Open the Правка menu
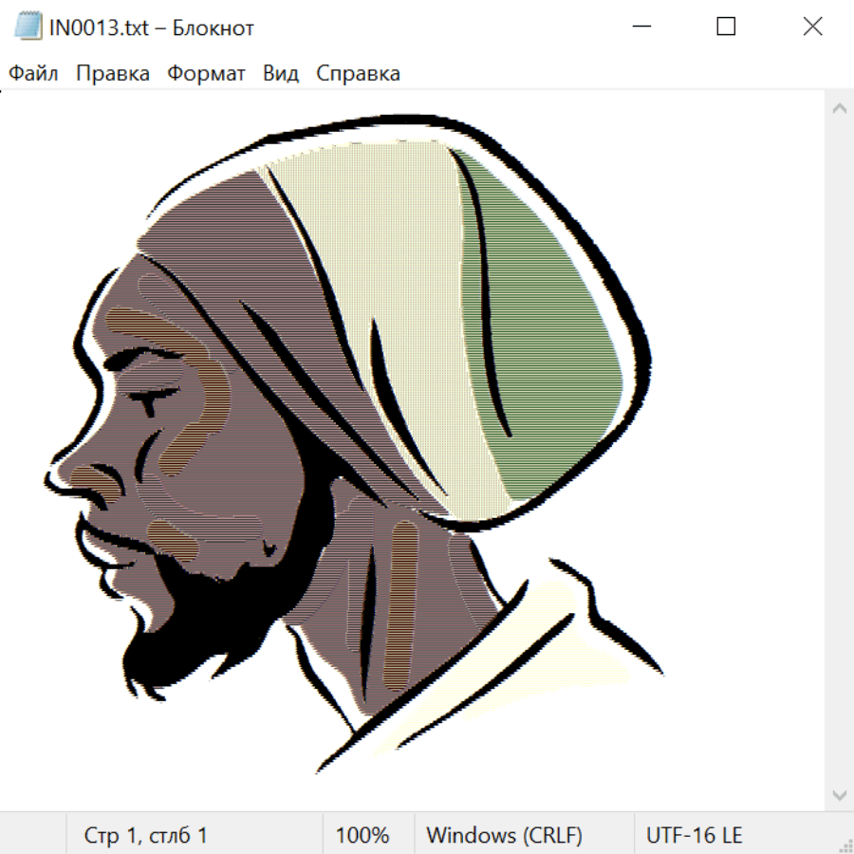Viewport: 854px width, 854px height. tap(112, 74)
